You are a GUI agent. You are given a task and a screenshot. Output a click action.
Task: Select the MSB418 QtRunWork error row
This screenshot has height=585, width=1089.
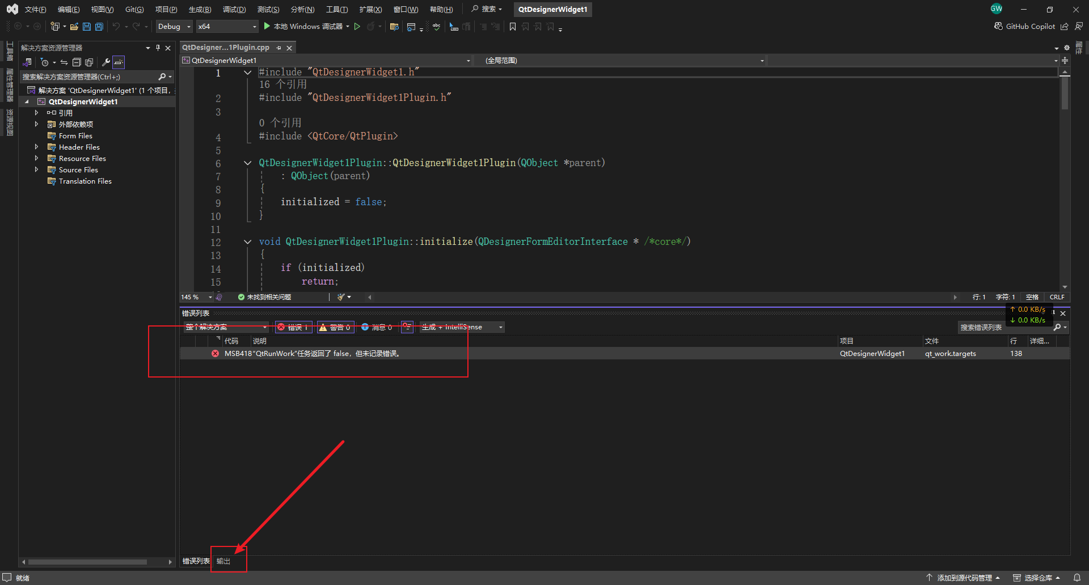[x=625, y=354]
